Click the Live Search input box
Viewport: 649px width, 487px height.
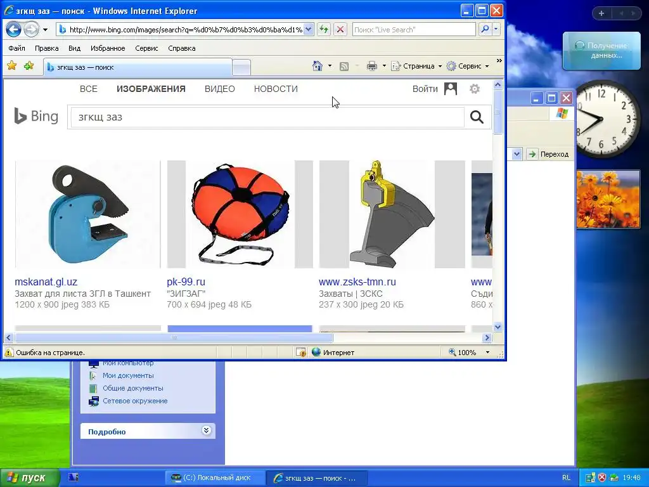[413, 29]
